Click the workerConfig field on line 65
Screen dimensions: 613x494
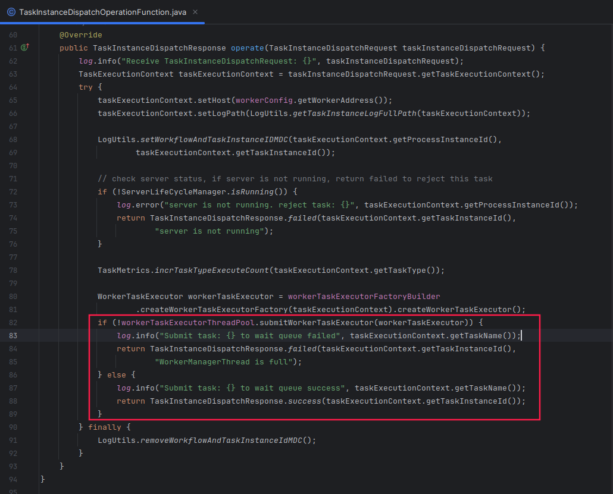[x=264, y=100]
